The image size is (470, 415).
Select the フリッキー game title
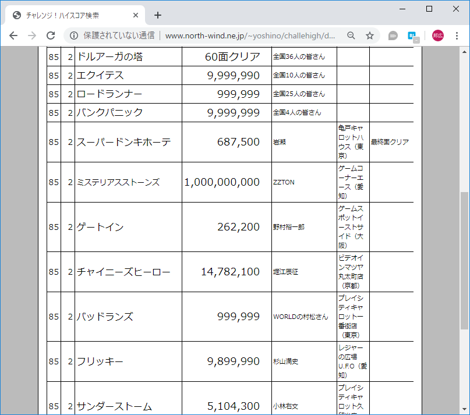point(100,361)
